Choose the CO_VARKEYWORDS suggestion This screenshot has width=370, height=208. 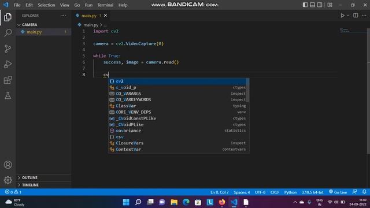click(x=177, y=100)
